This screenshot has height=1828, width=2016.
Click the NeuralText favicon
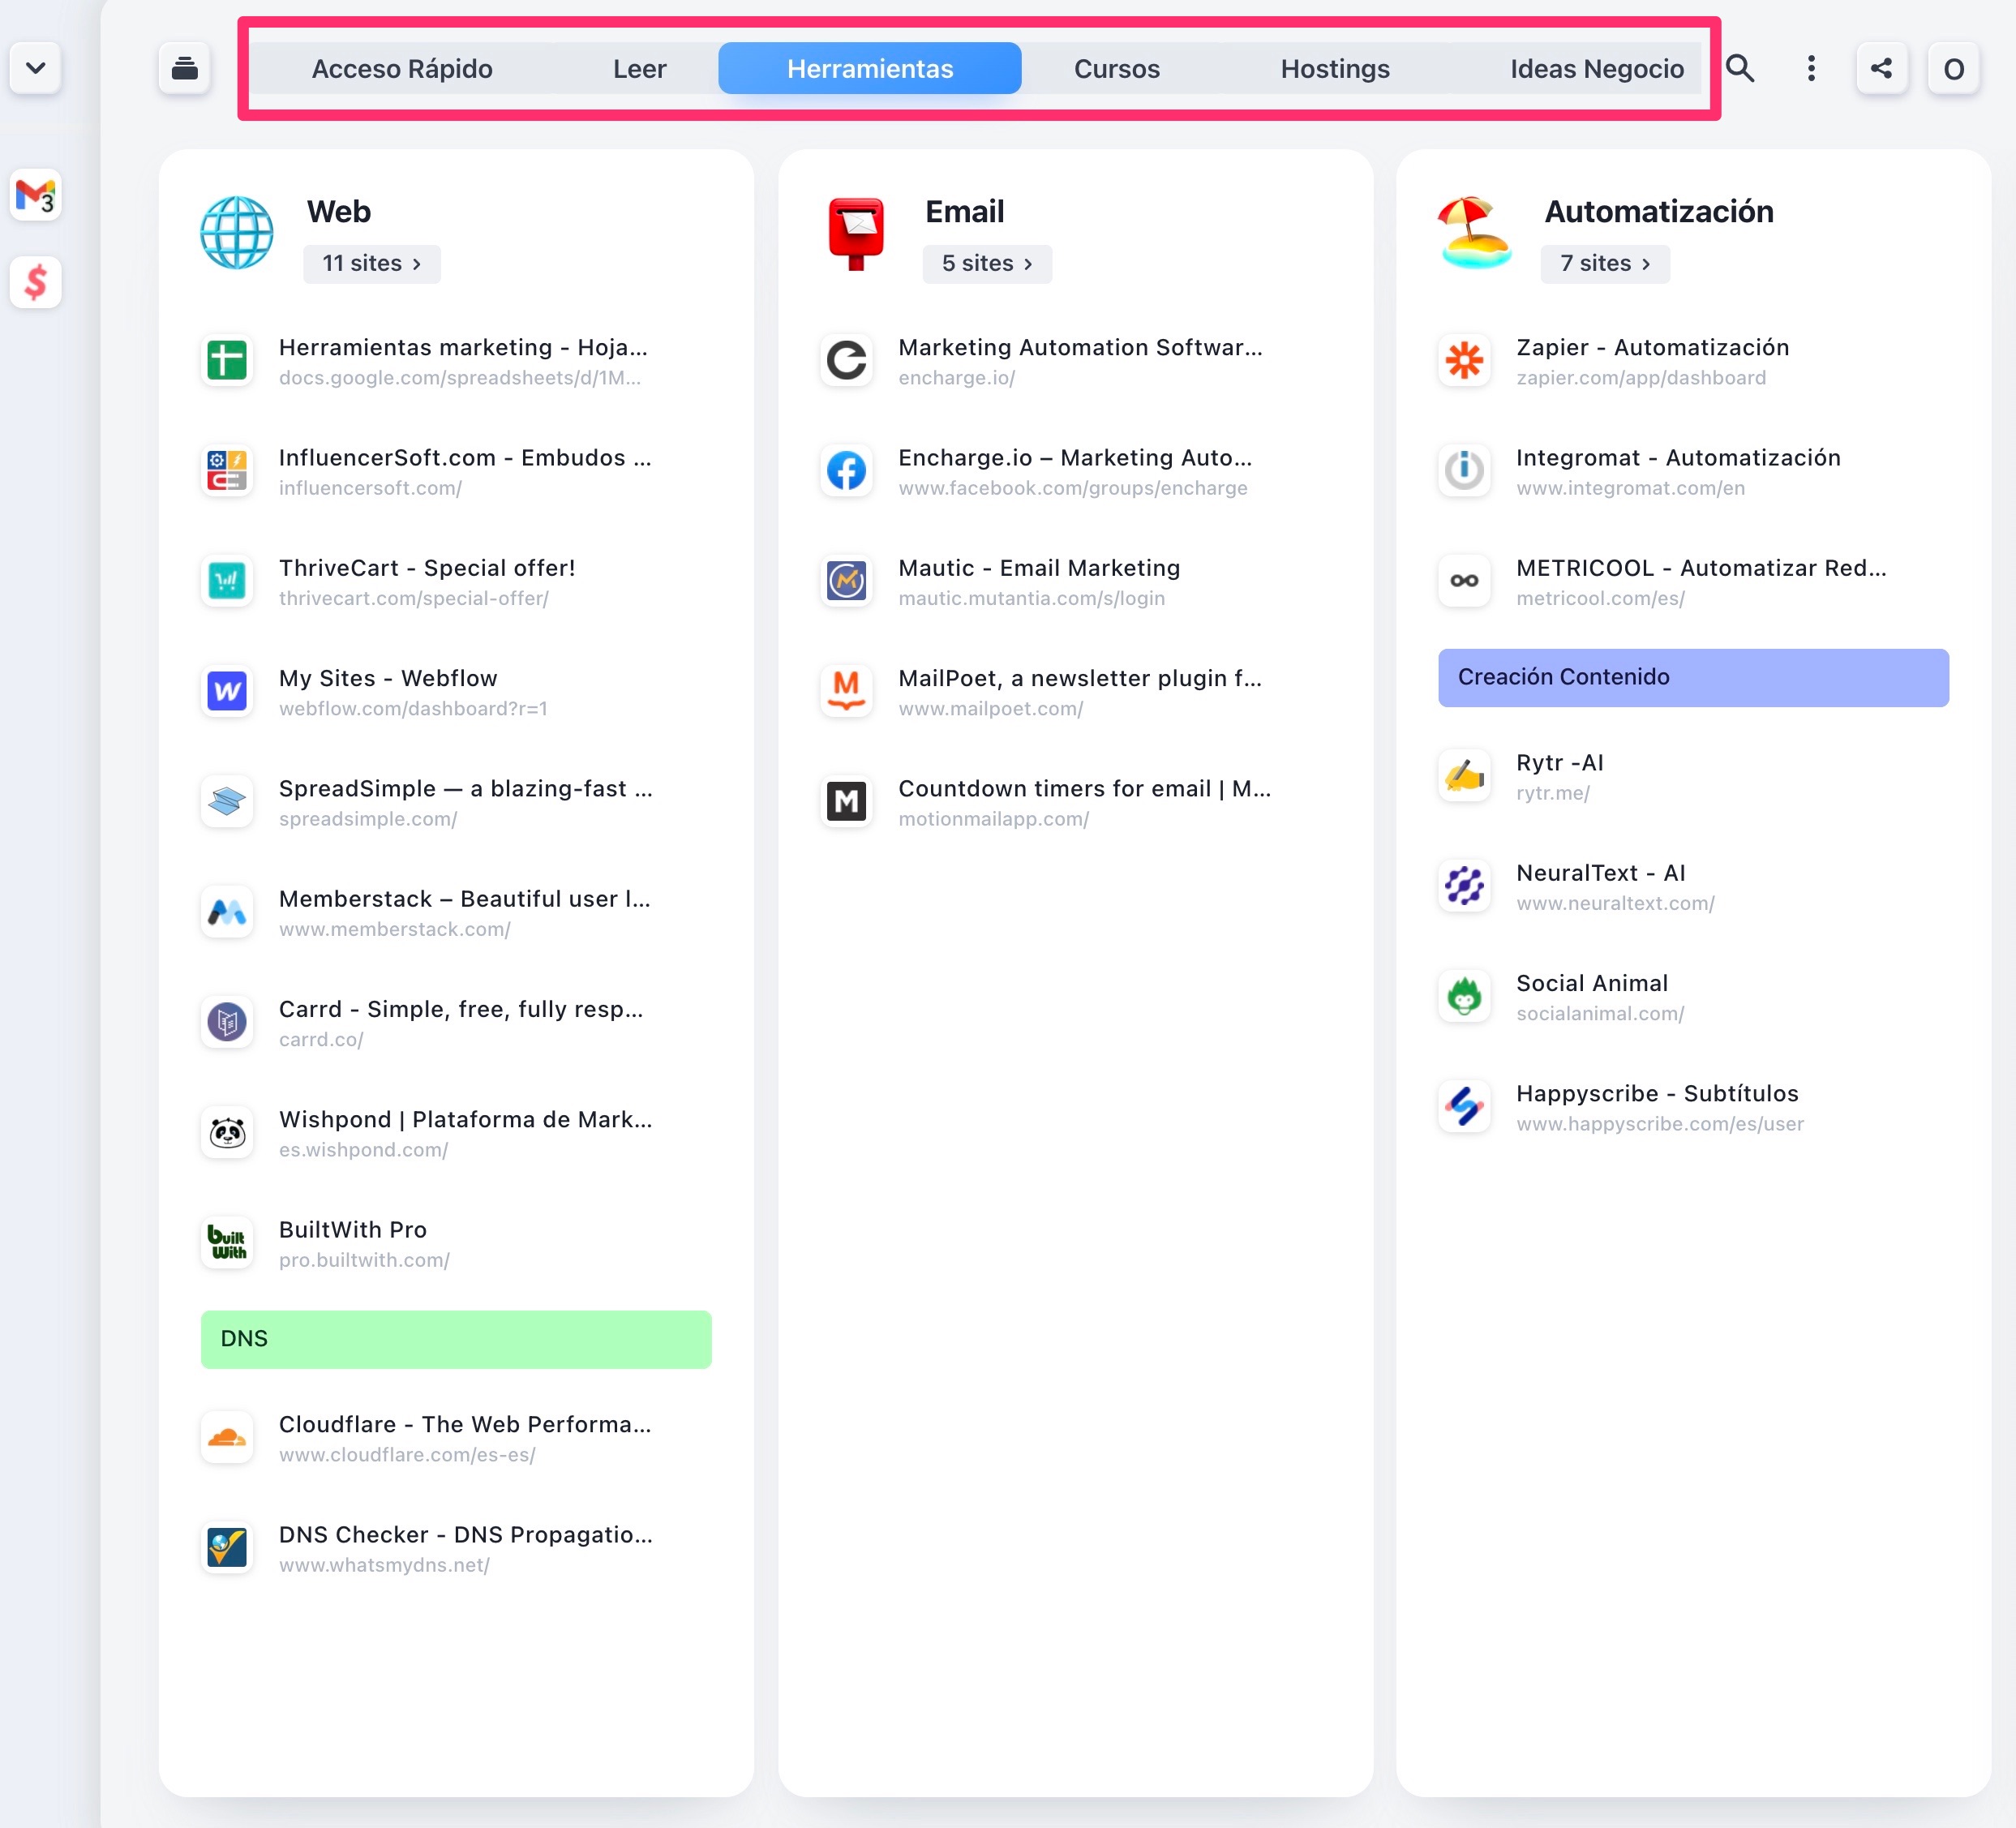tap(1465, 886)
